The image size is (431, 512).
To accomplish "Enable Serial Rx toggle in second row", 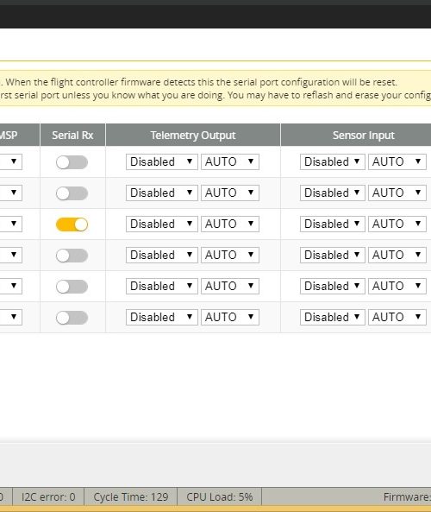I will 72,193.
